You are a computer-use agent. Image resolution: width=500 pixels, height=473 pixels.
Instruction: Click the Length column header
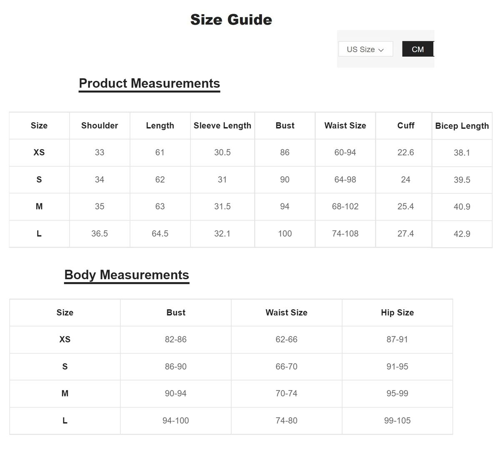click(160, 125)
